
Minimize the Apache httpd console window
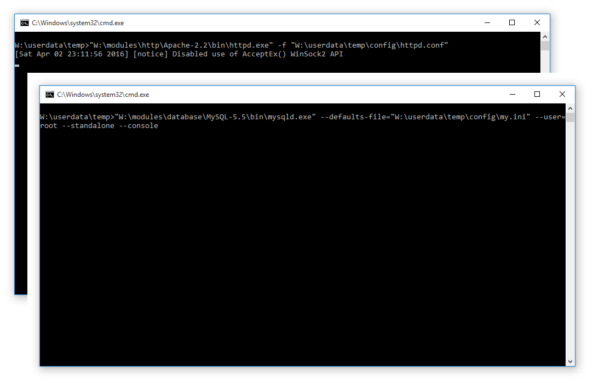(487, 23)
